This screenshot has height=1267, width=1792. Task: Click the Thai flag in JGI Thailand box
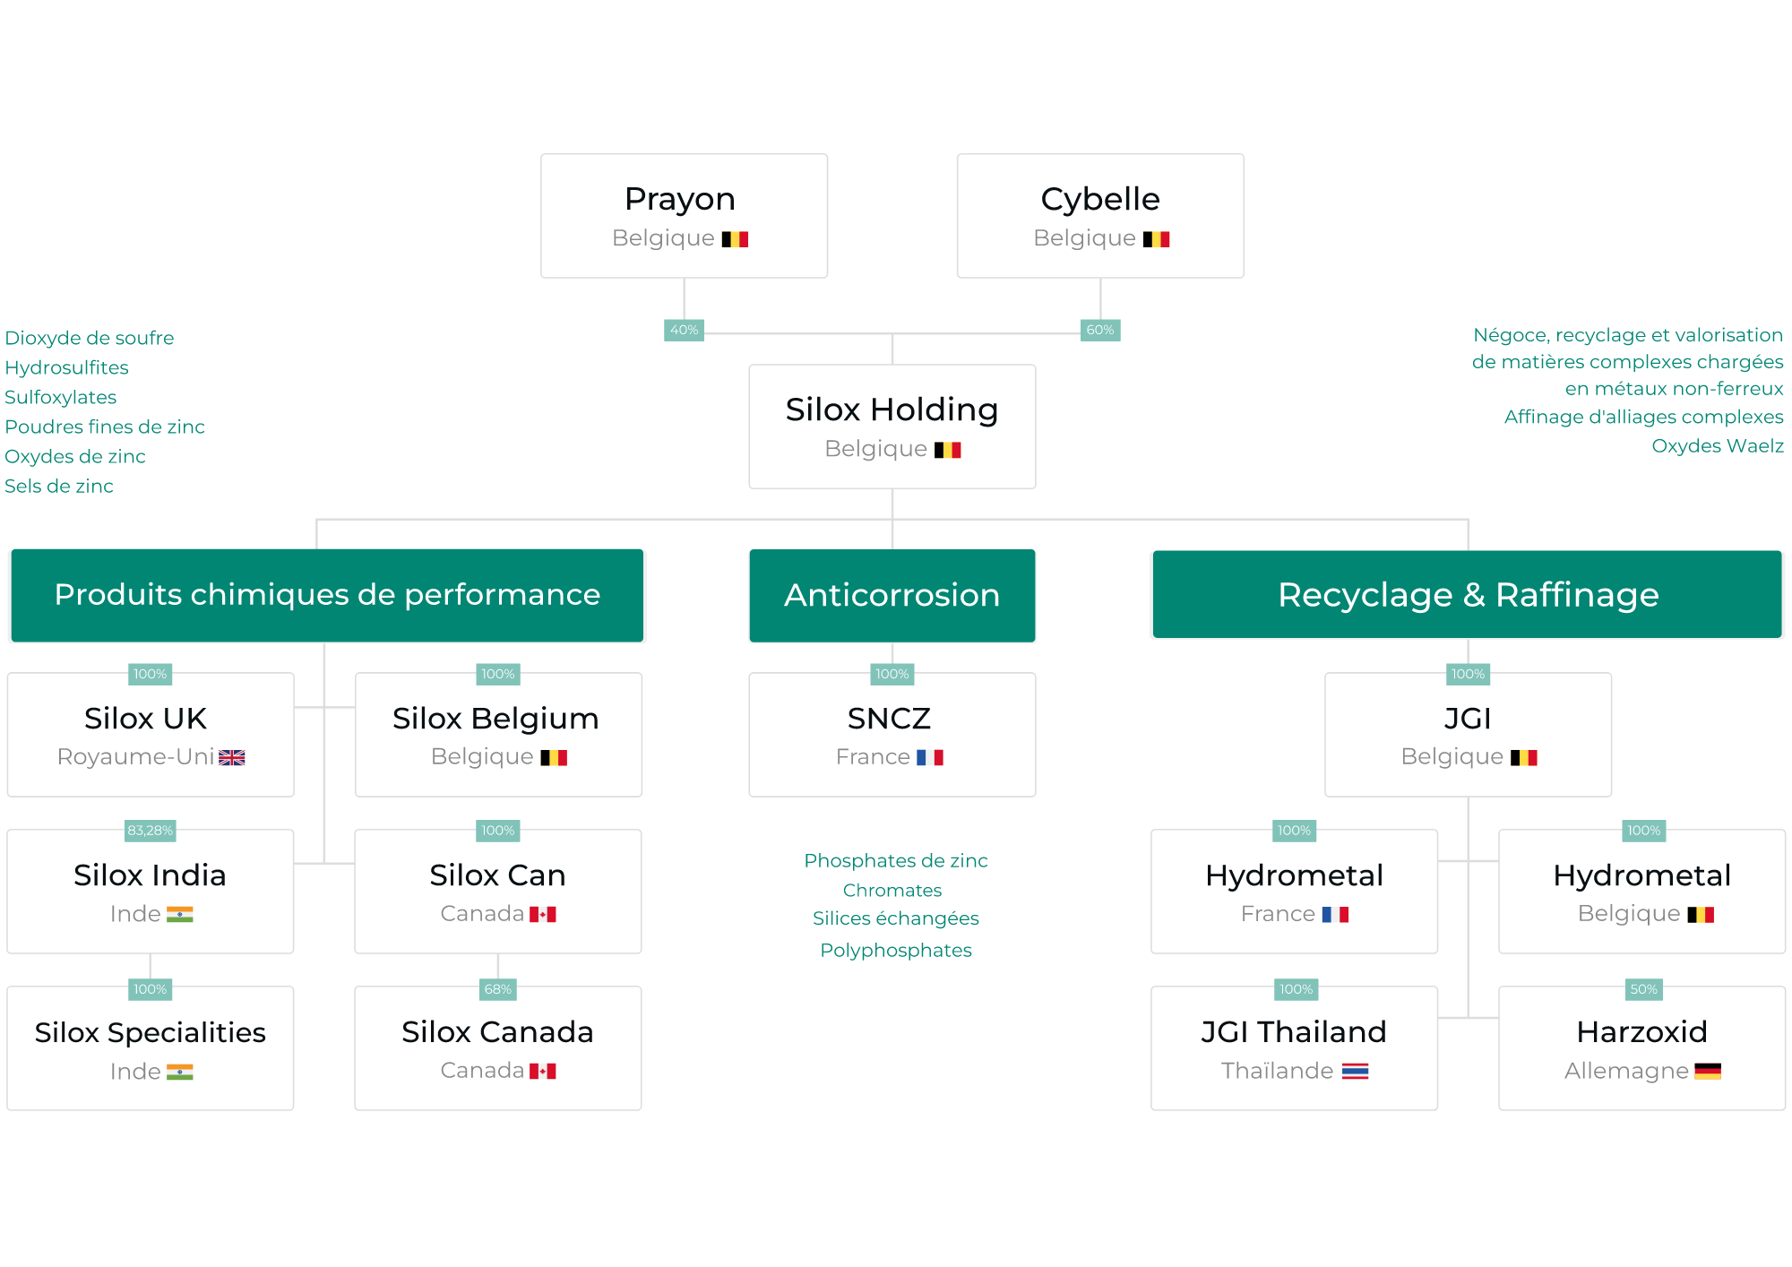1355,1071
